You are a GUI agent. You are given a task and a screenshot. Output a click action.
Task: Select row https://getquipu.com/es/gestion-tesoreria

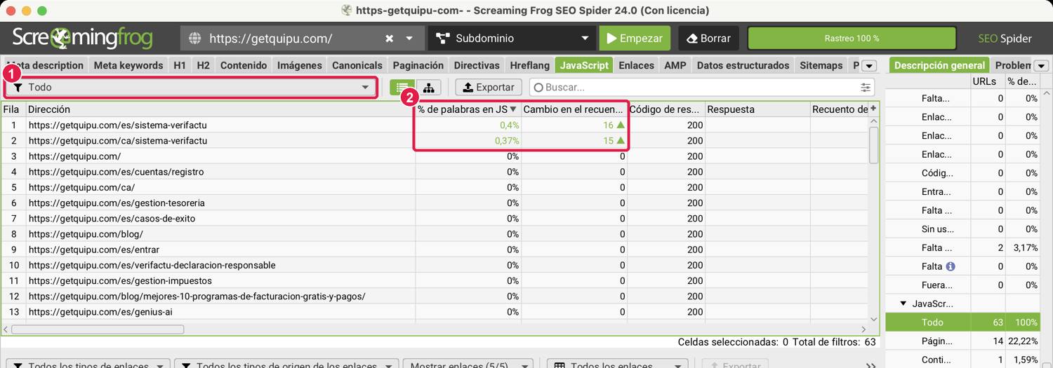tap(435, 203)
